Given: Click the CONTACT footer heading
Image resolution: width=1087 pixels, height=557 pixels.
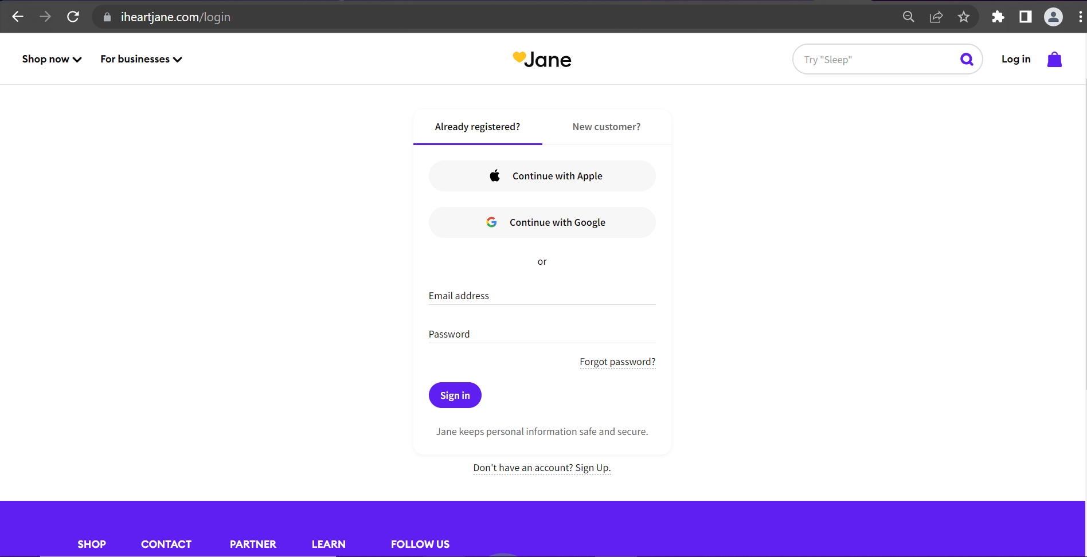Looking at the screenshot, I should pyautogui.click(x=166, y=544).
